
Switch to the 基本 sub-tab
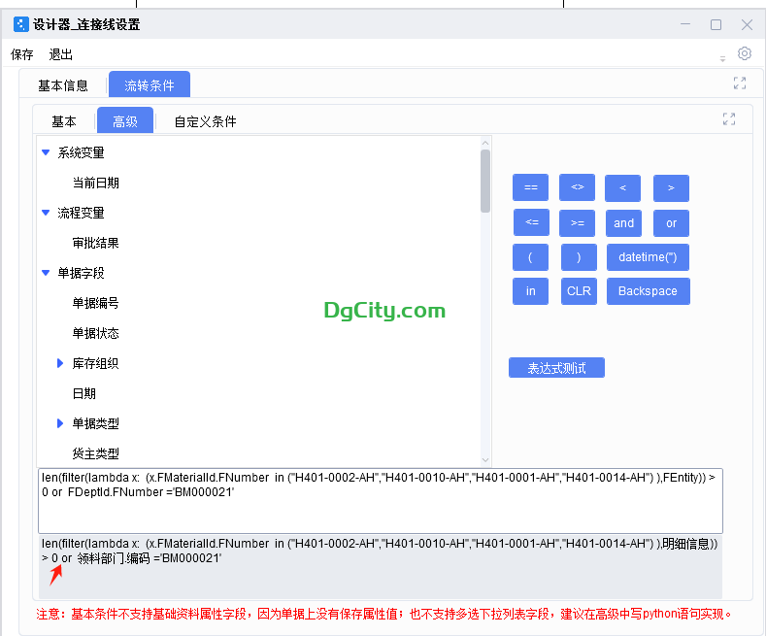tap(64, 121)
